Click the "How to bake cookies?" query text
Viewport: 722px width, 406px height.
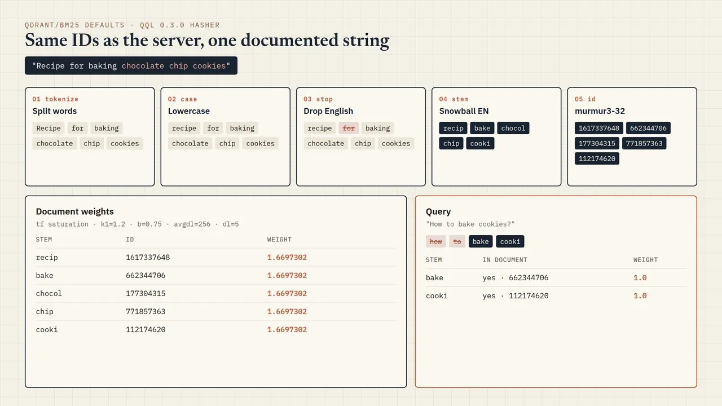pyautogui.click(x=470, y=224)
